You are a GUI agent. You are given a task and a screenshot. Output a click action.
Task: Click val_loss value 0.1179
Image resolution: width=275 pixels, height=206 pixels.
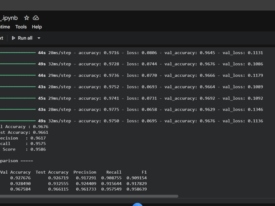(255, 75)
